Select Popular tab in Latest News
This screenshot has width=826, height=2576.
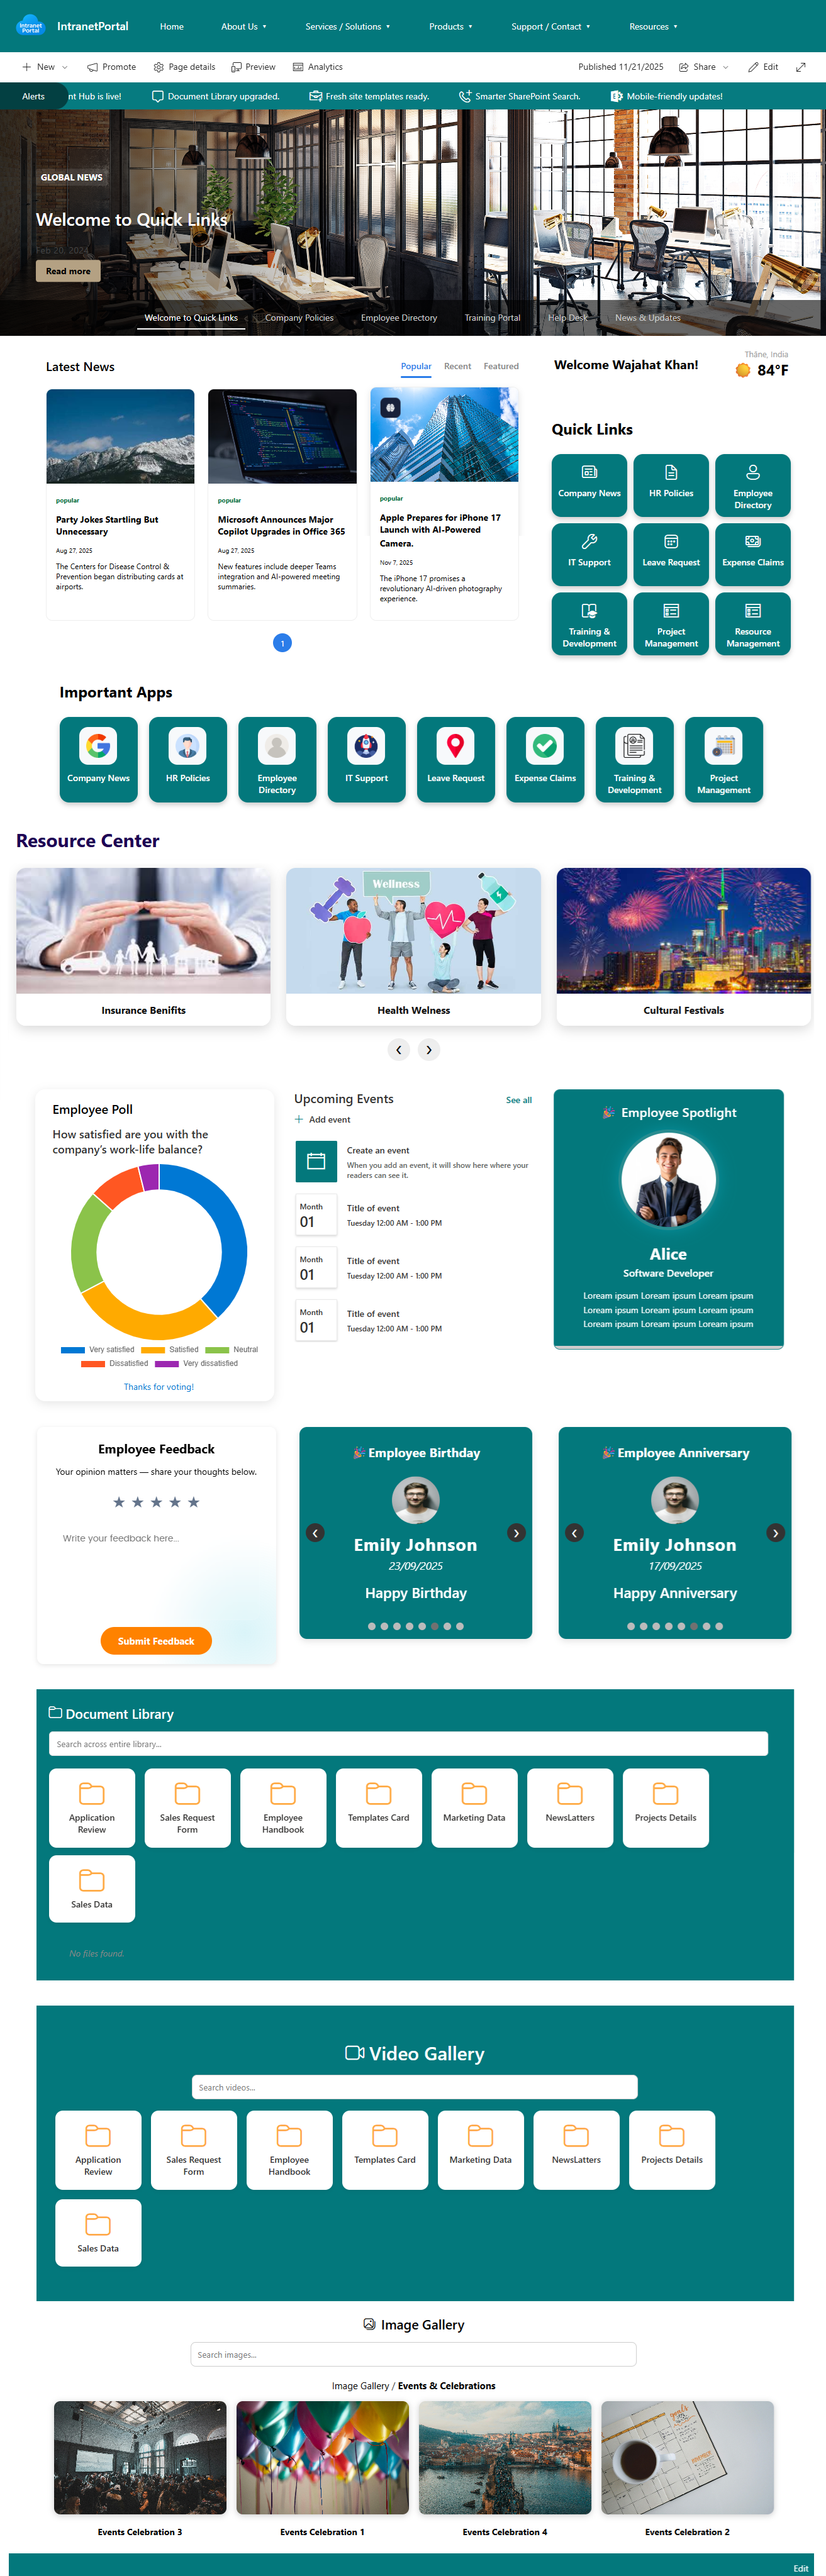[416, 366]
